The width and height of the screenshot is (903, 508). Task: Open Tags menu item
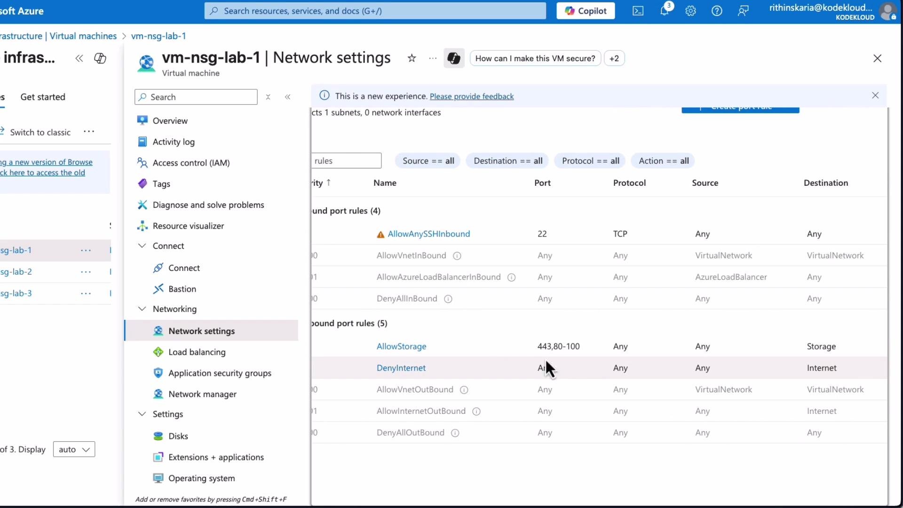pyautogui.click(x=161, y=184)
